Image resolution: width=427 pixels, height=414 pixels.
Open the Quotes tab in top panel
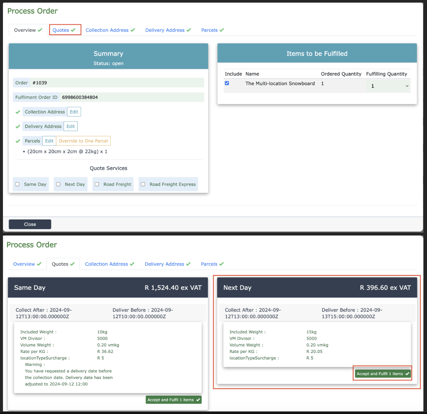64,30
